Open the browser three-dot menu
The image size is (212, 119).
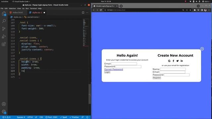pyautogui.click(x=209, y=10)
